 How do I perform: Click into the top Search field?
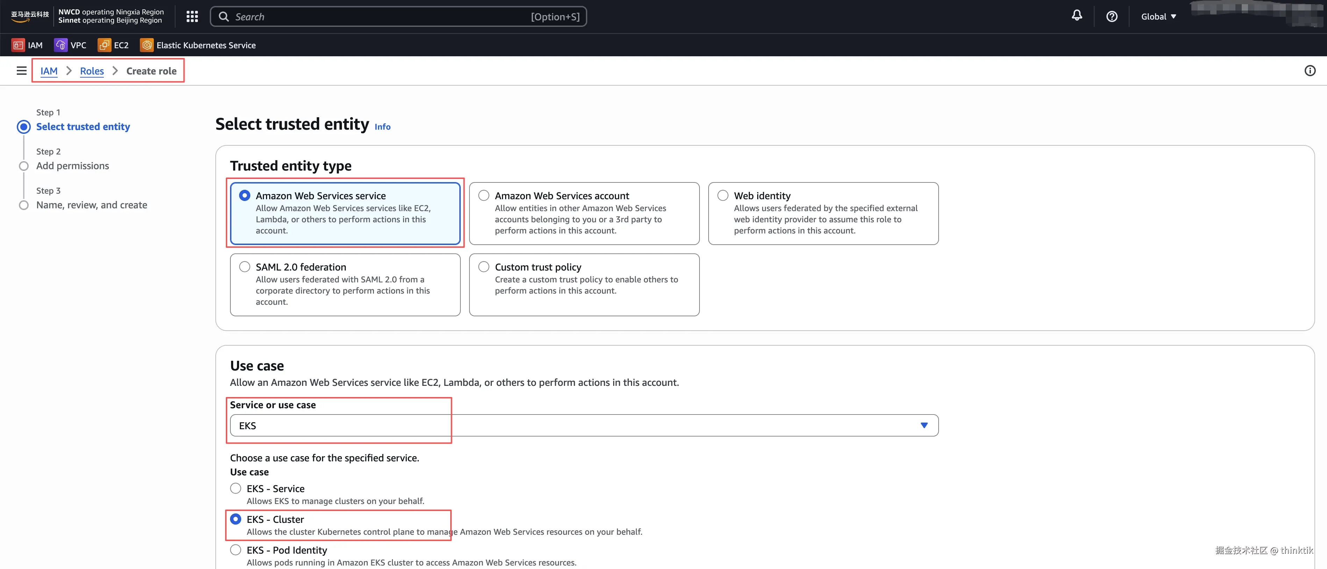381,16
